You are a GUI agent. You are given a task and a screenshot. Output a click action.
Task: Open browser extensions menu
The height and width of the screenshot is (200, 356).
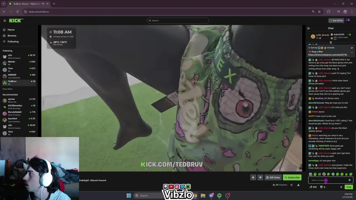[x=329, y=12]
